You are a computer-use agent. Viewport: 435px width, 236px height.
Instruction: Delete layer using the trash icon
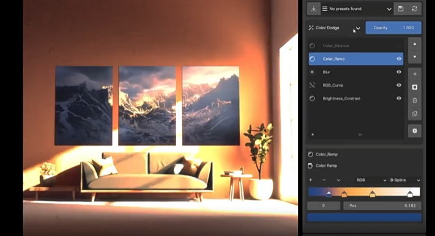tap(415, 100)
